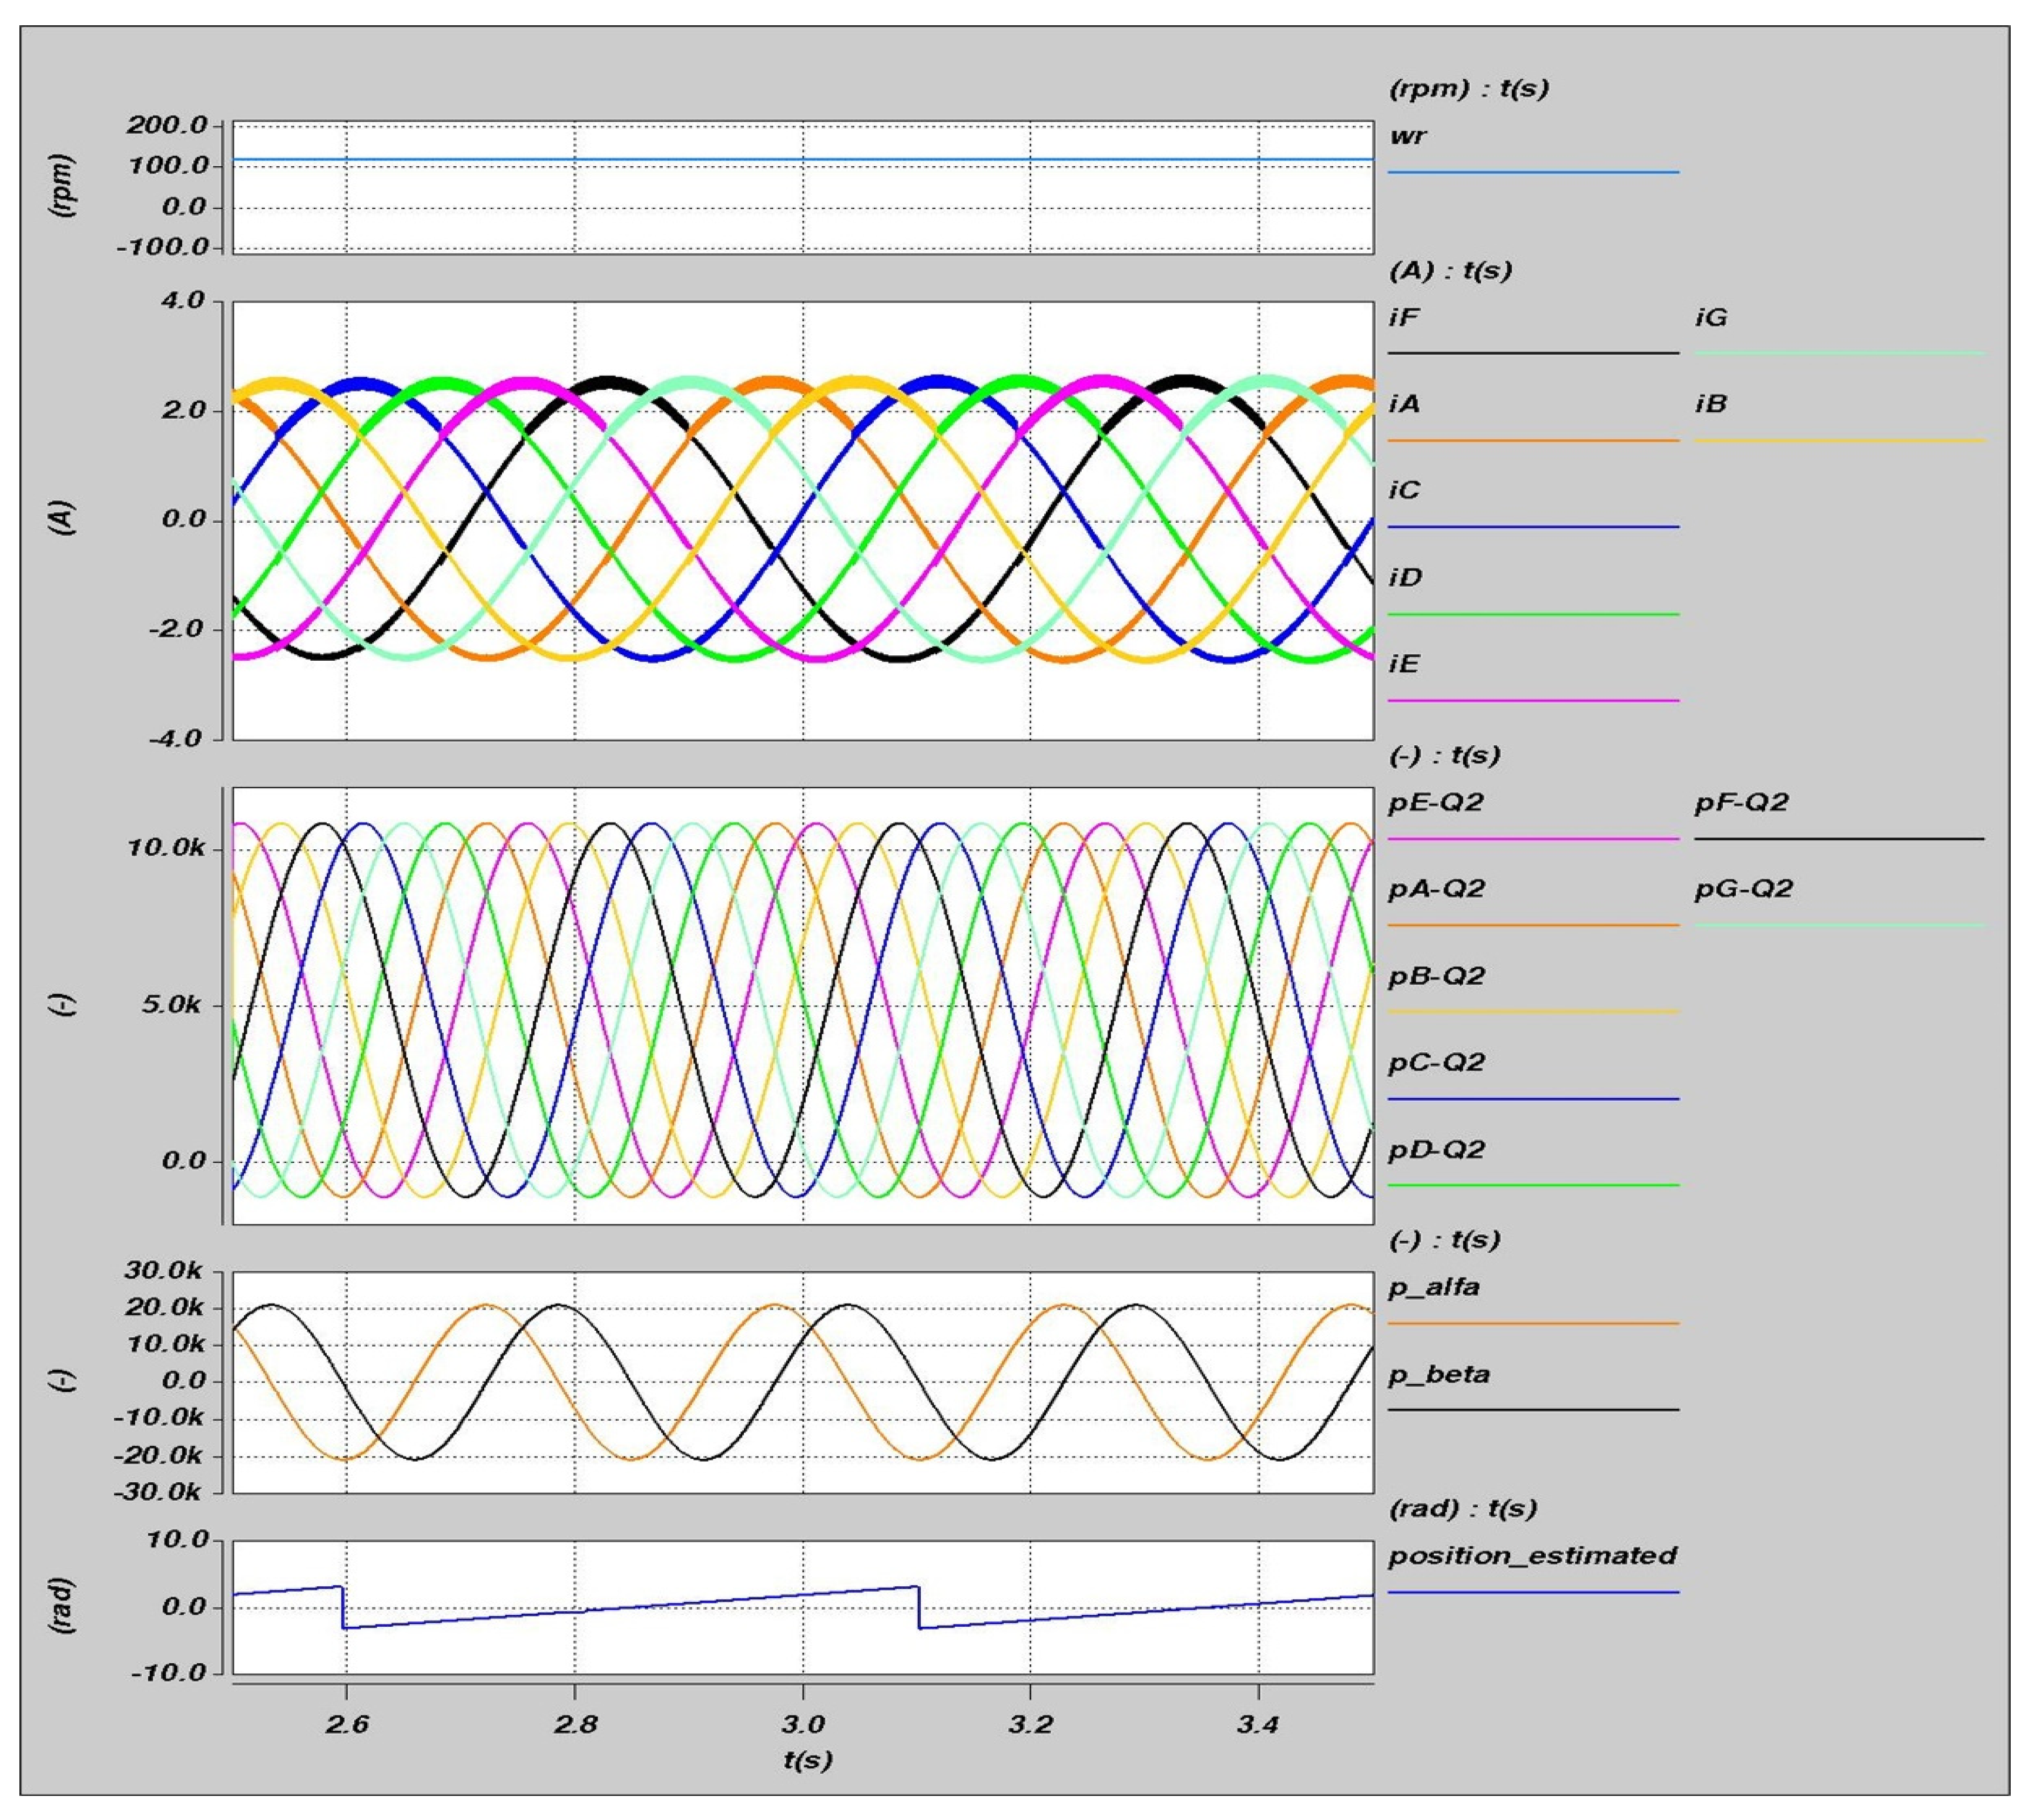Select the iF current legend label

click(1404, 318)
